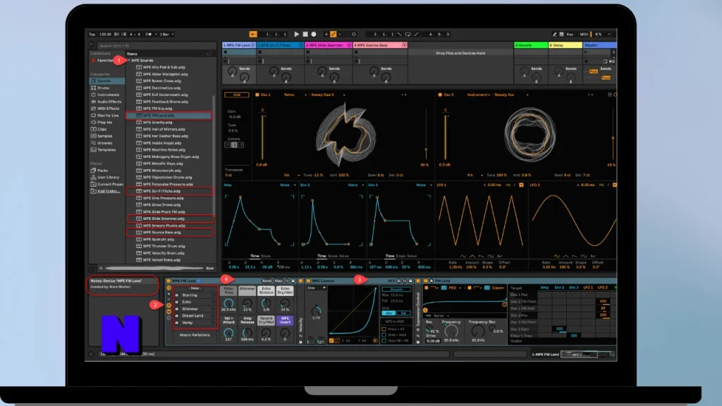
Task: Toggle the Osc 1 on/off square
Action: point(257,95)
